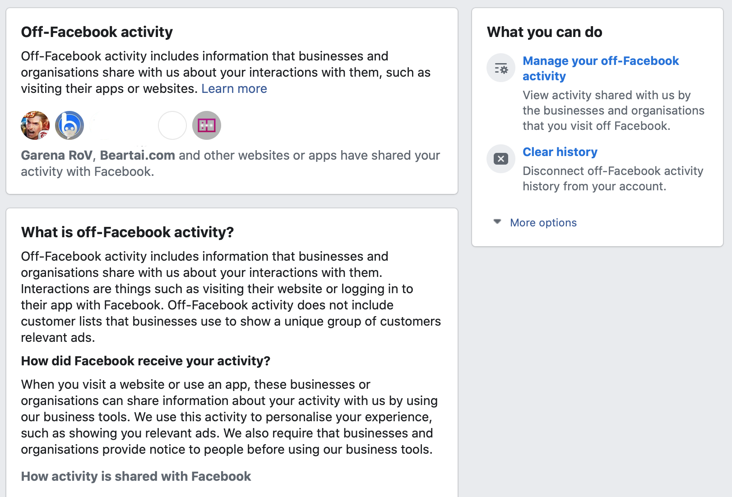Select the Clear history link

coord(560,152)
